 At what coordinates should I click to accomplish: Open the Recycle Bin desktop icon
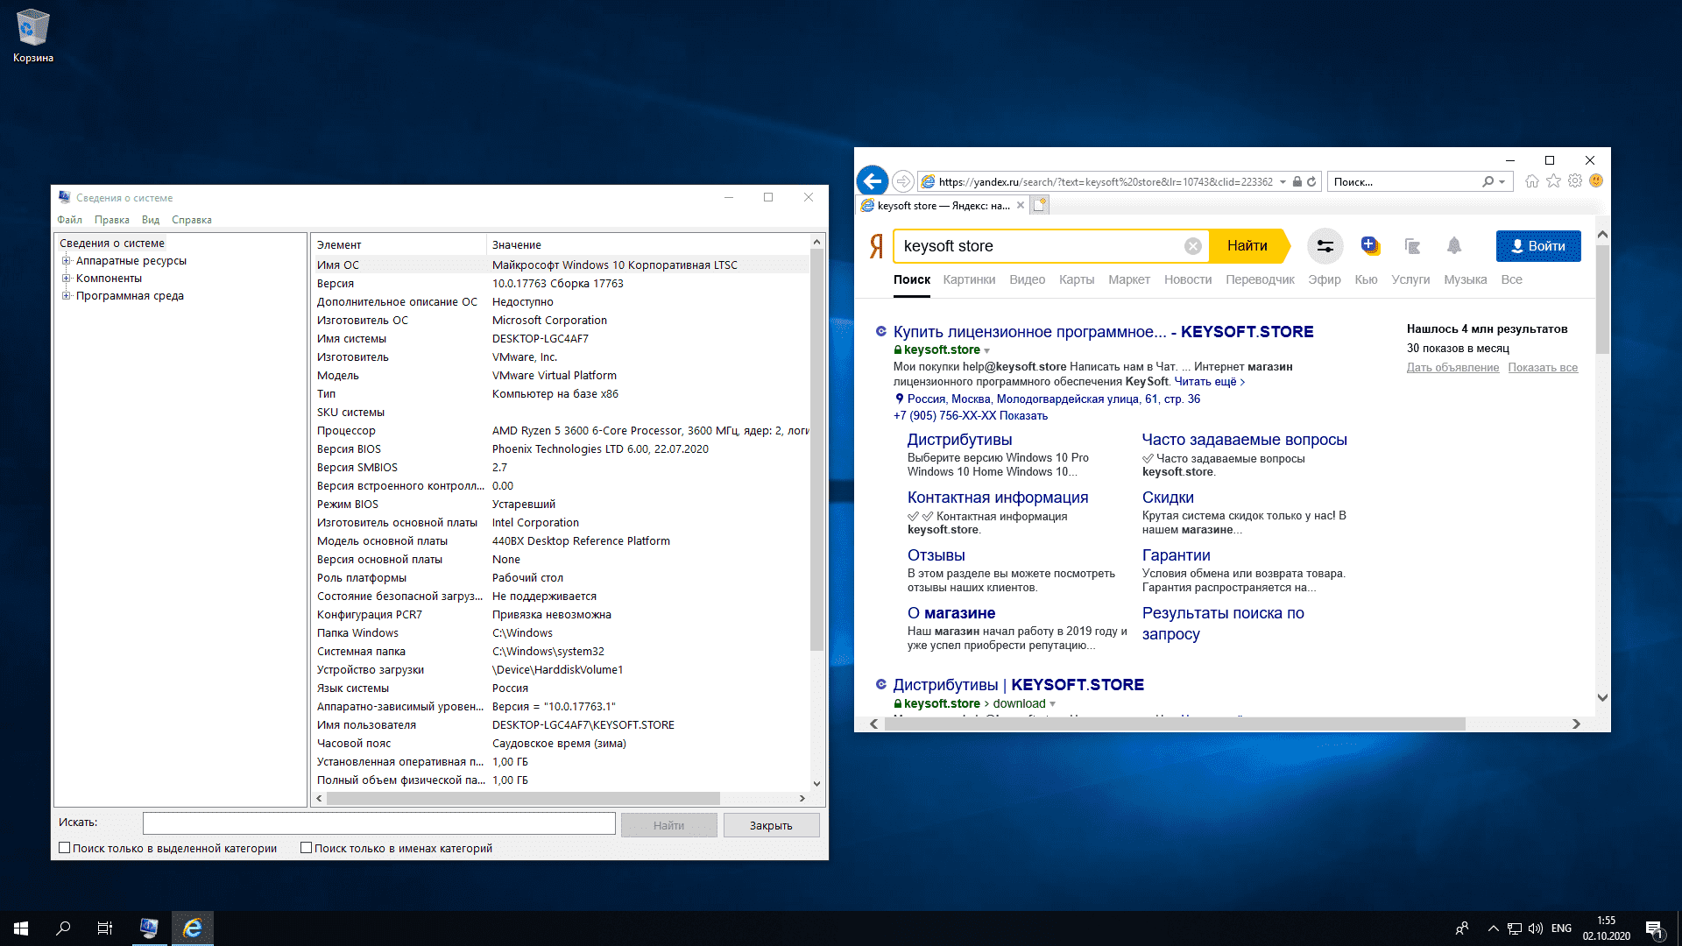pos(32,35)
